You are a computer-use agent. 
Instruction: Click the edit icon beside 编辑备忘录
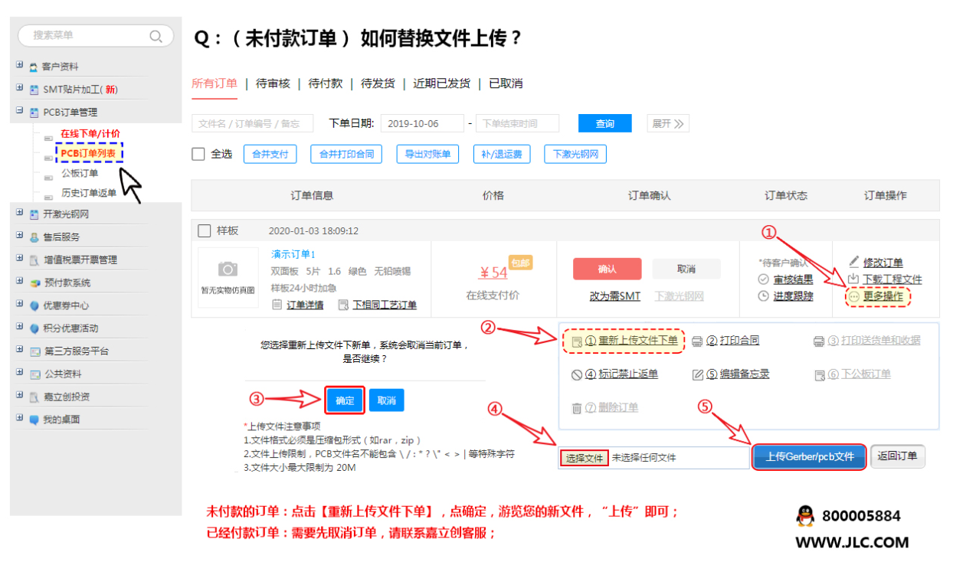[x=697, y=374]
